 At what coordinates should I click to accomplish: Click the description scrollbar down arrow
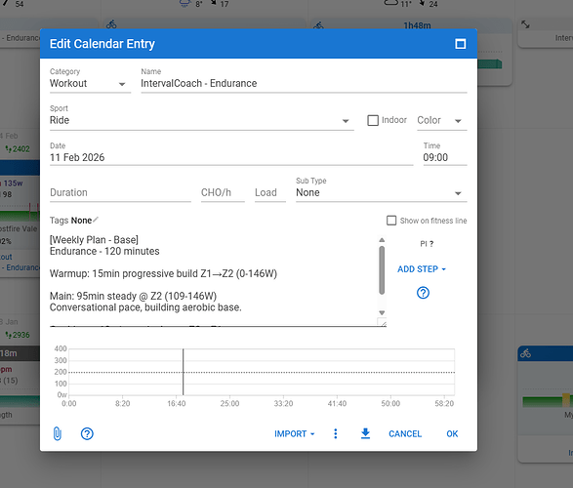(x=382, y=313)
